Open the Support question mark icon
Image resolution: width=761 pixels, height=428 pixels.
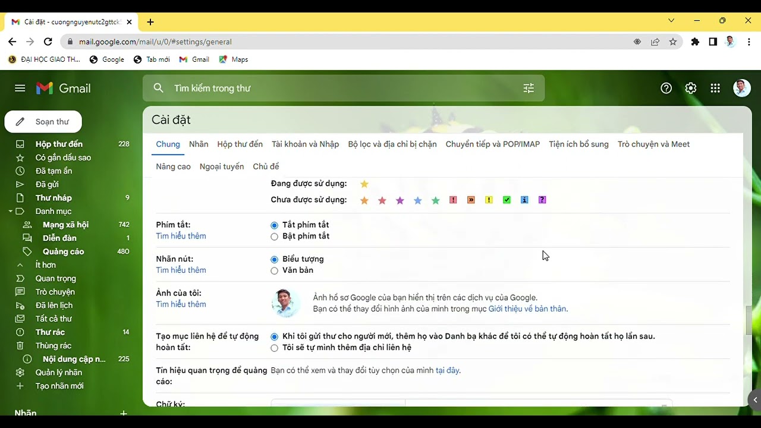666,88
